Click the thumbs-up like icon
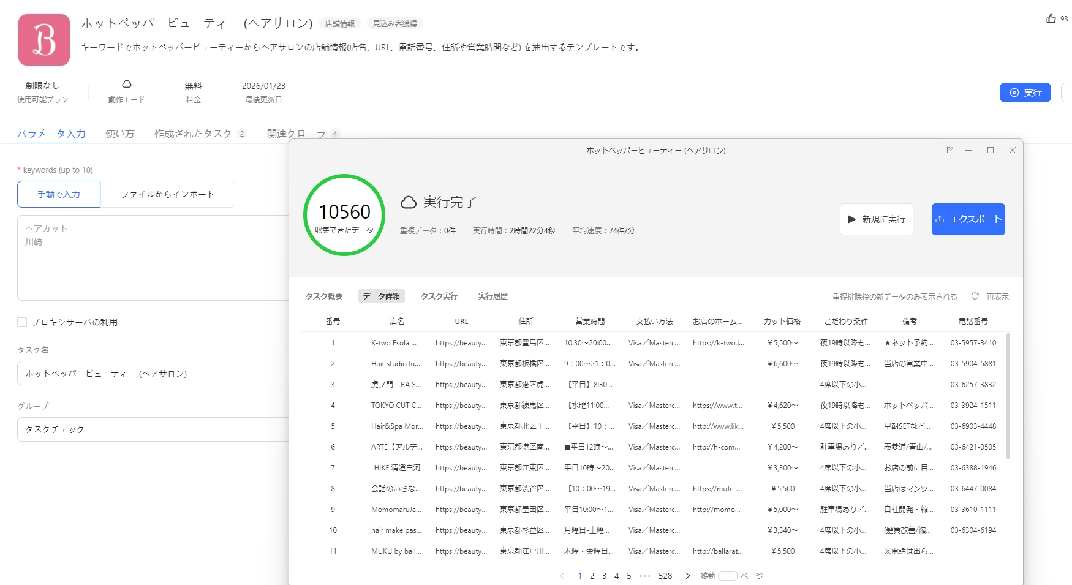Screen dimensions: 1072x585 (x=1051, y=19)
